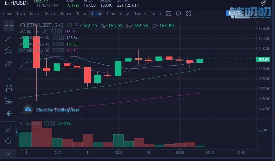Select the 5day interval
The width and height of the screenshot is (275, 161).
(125, 13)
